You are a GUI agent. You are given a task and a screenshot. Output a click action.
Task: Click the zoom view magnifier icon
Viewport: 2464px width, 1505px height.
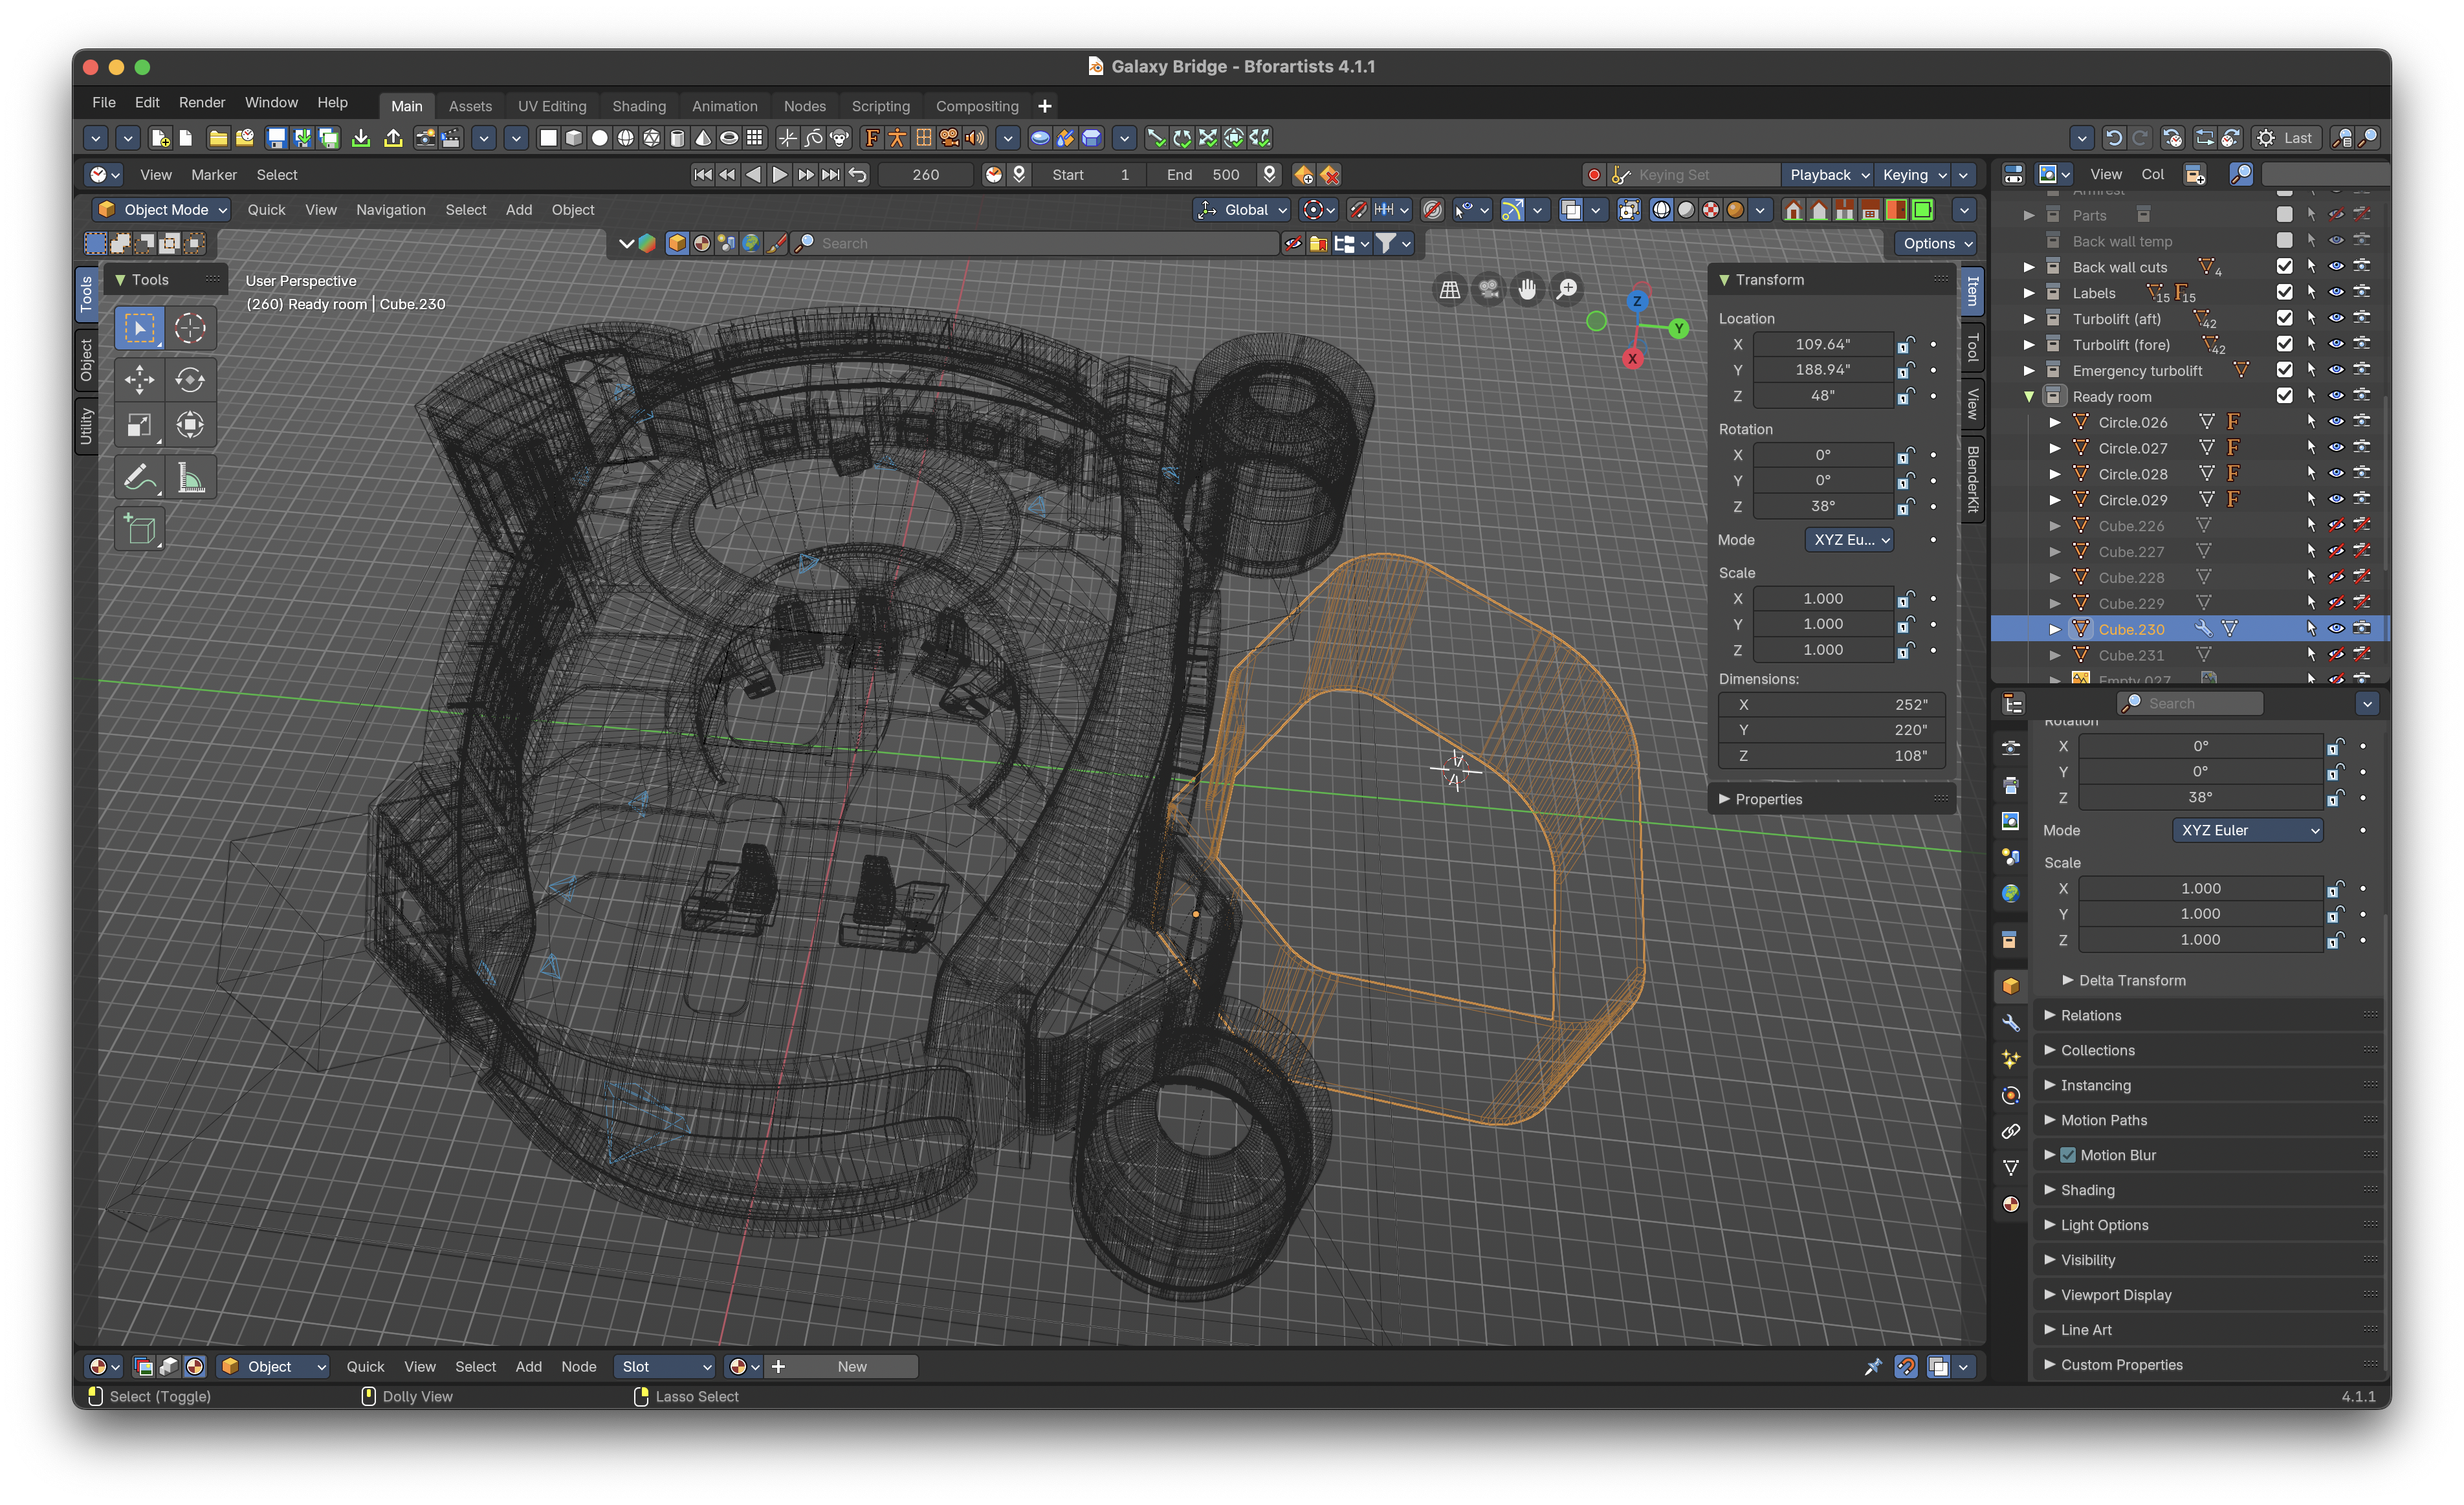pyautogui.click(x=1567, y=289)
